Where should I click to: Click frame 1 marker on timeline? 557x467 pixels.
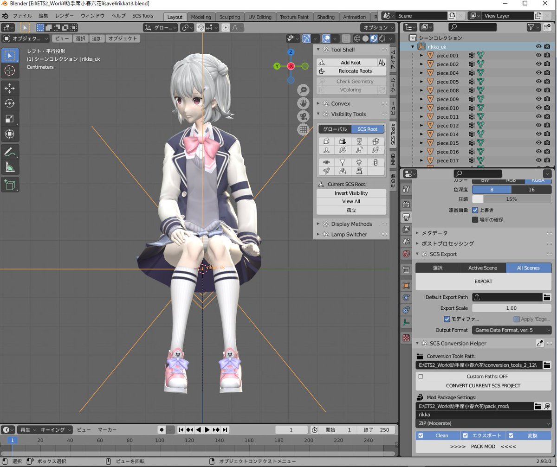tap(13, 440)
